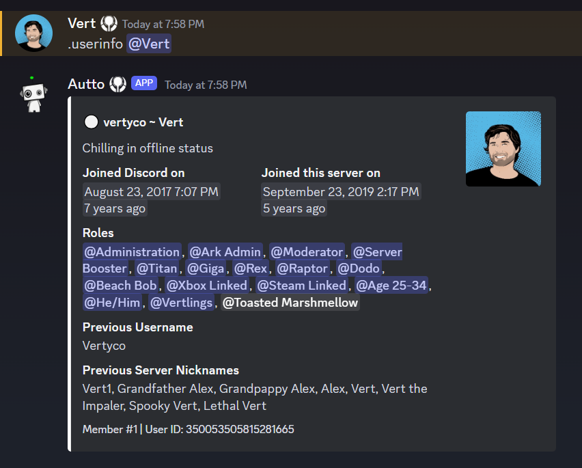Click the 'Joined Discord on' field heading
The width and height of the screenshot is (582, 468).
134,173
